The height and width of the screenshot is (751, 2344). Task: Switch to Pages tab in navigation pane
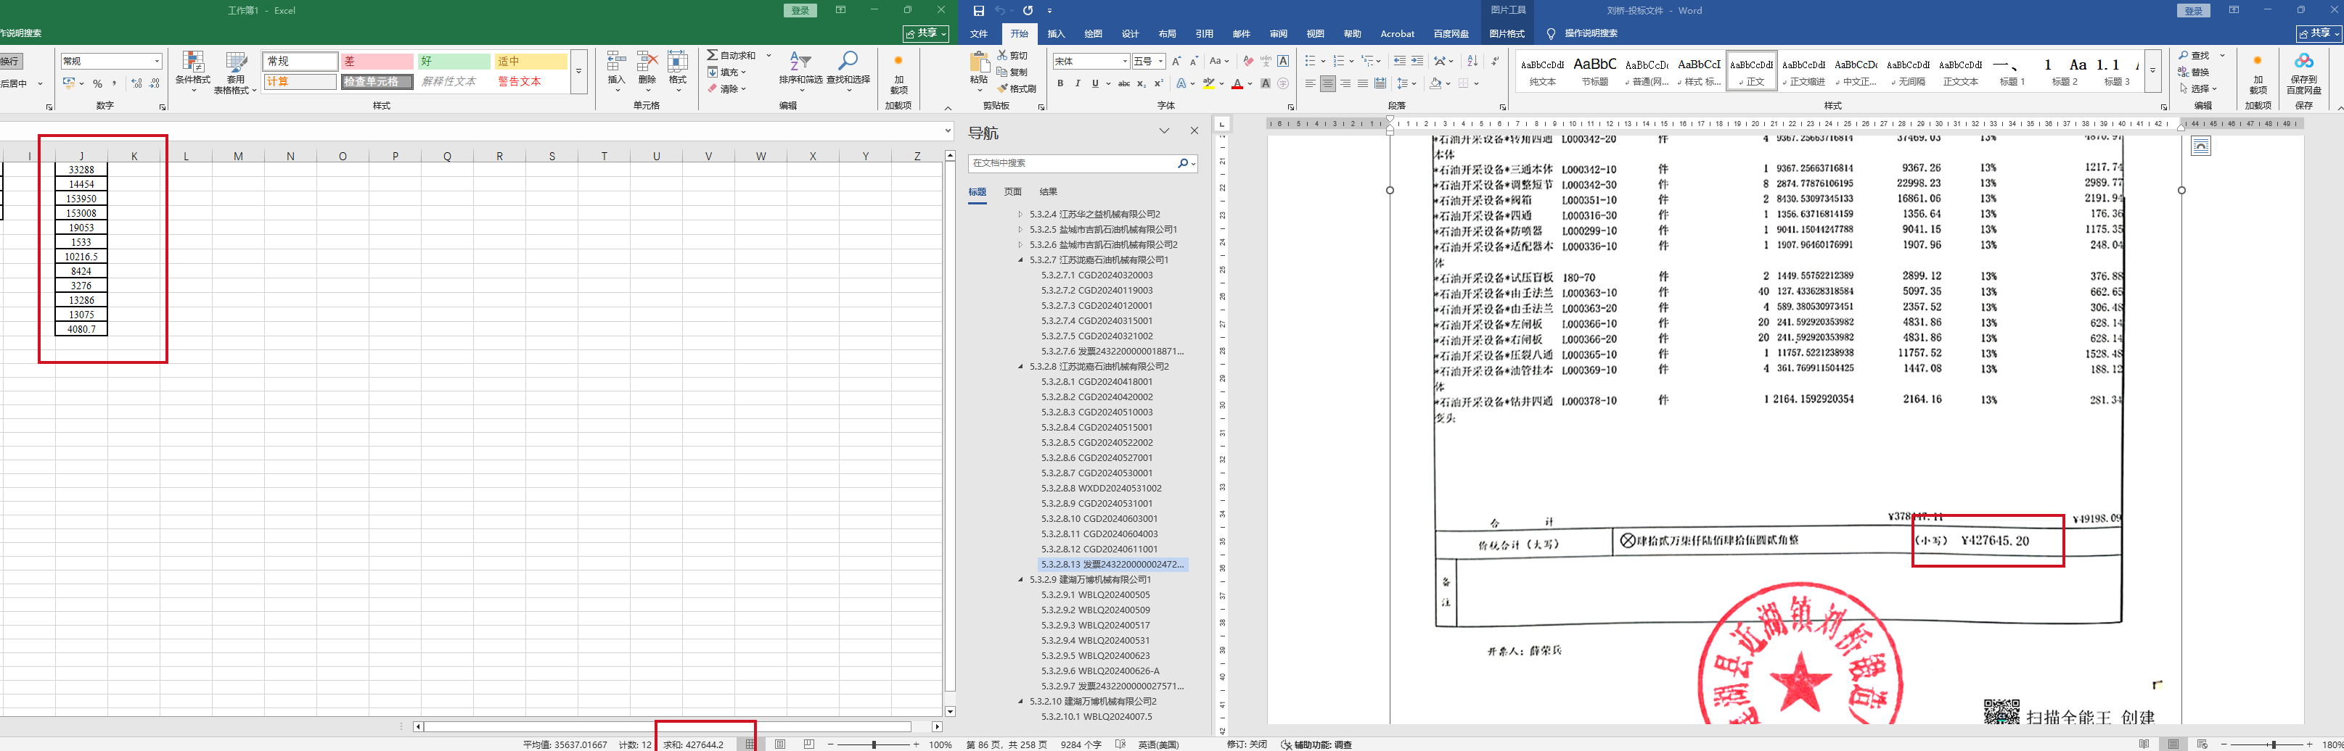point(1012,192)
